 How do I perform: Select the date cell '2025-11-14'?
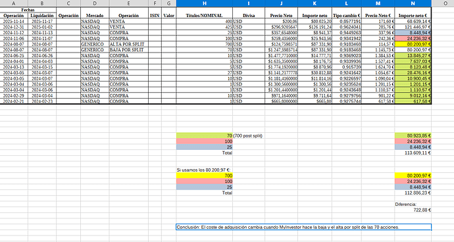tap(14, 22)
